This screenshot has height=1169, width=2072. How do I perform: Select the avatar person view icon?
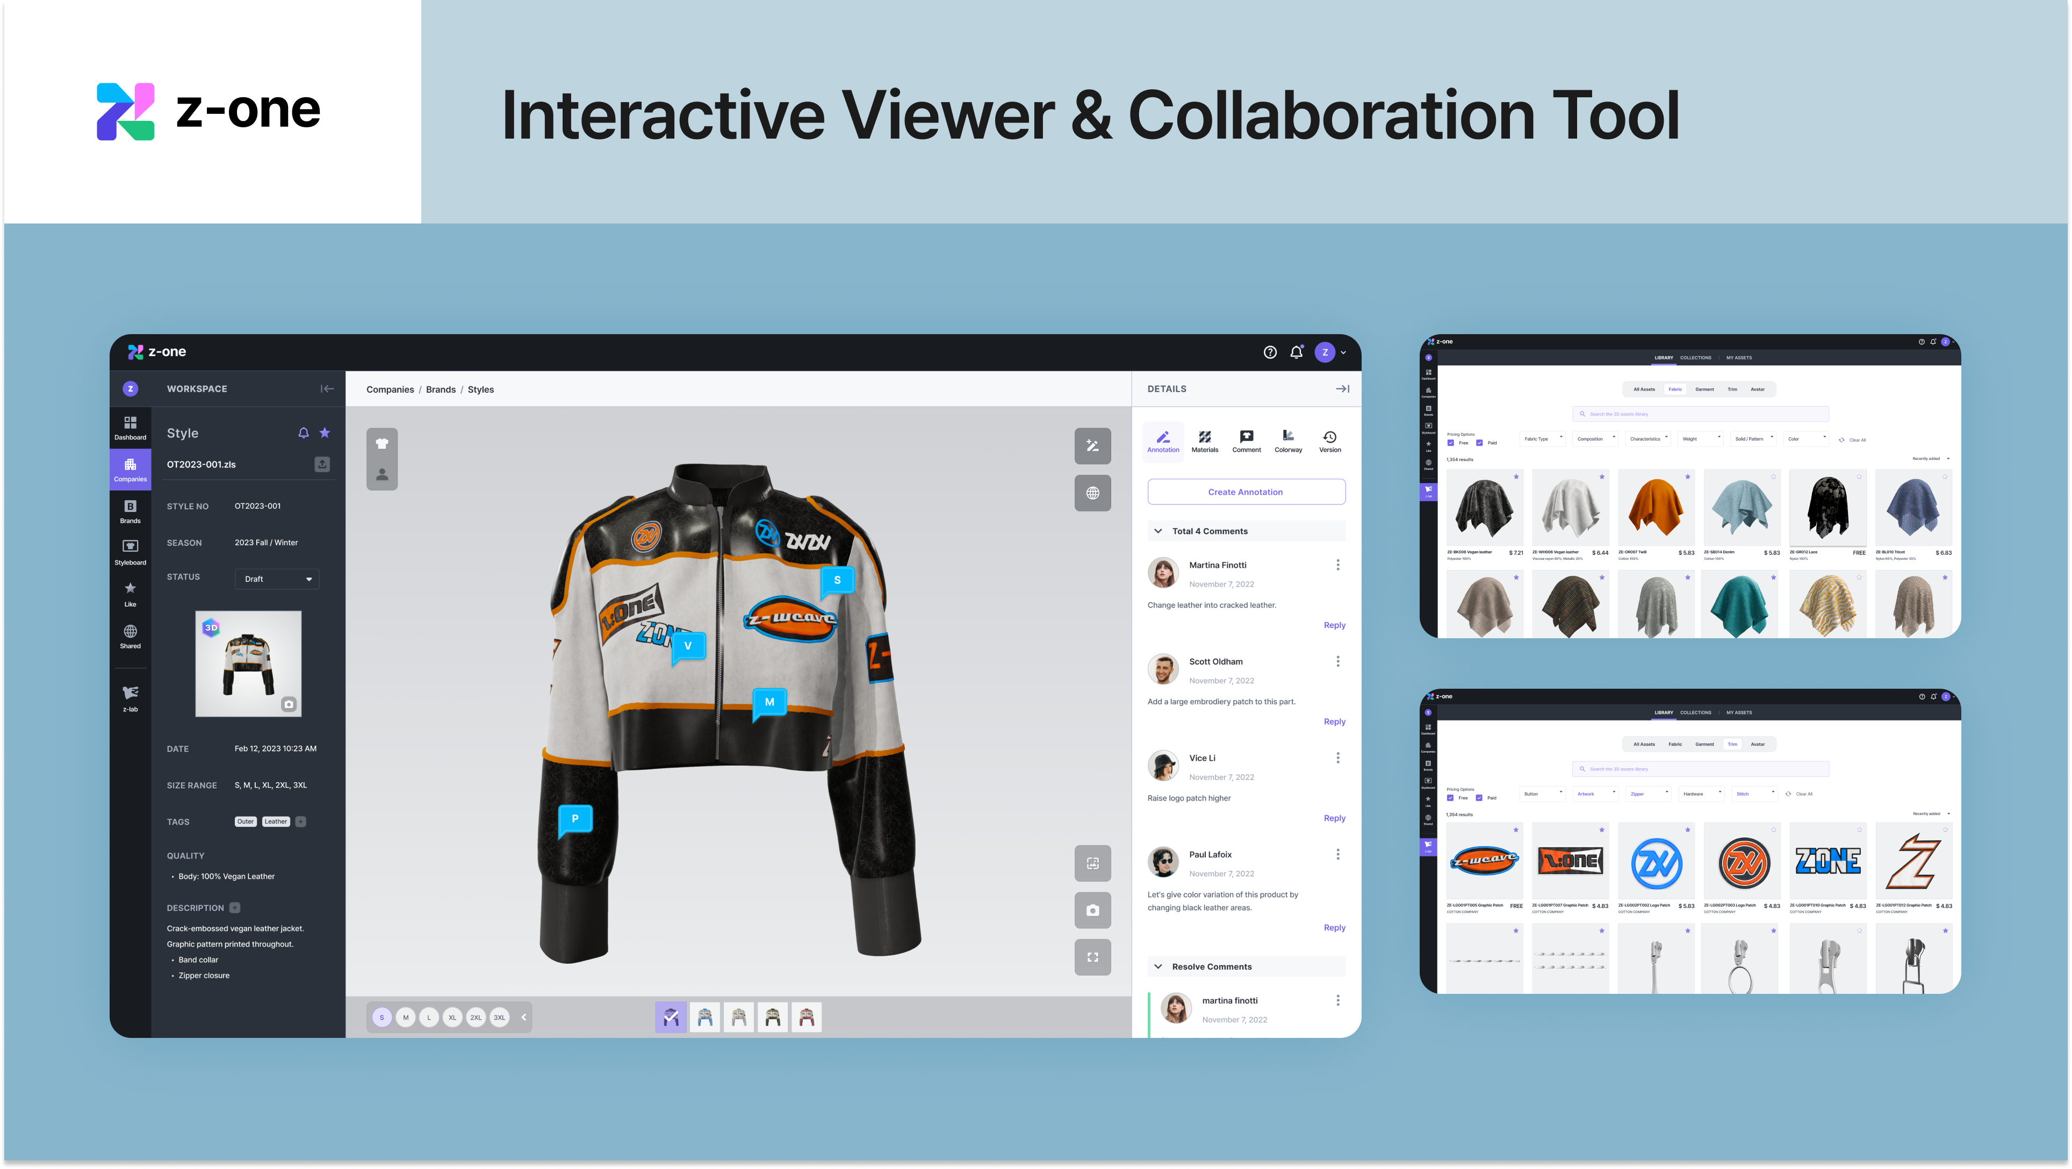[382, 474]
